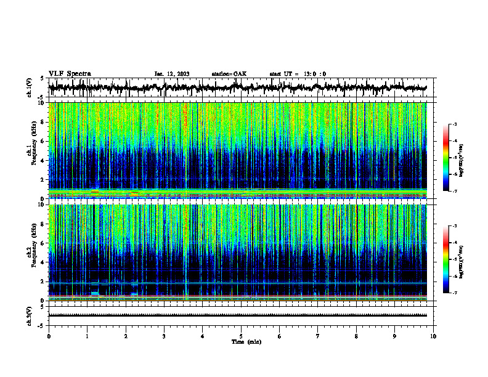Click the "ch.1(V)" axis label

tap(30, 87)
